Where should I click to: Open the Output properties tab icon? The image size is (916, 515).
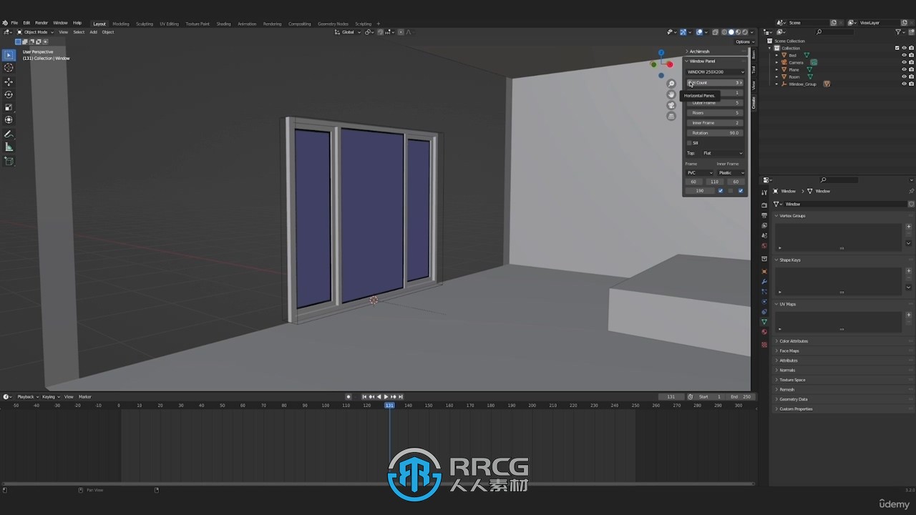(x=764, y=215)
